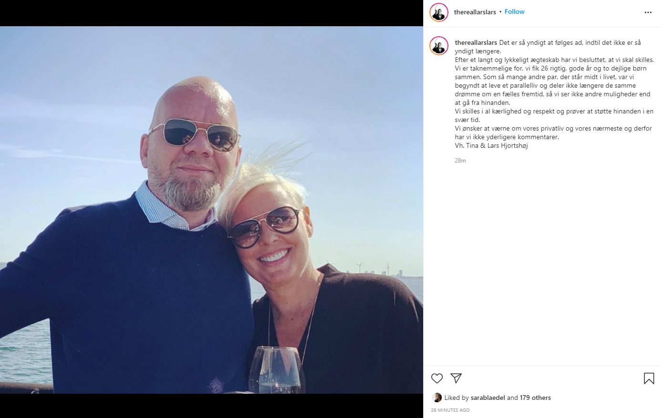Share the post via paper plane icon

point(456,378)
